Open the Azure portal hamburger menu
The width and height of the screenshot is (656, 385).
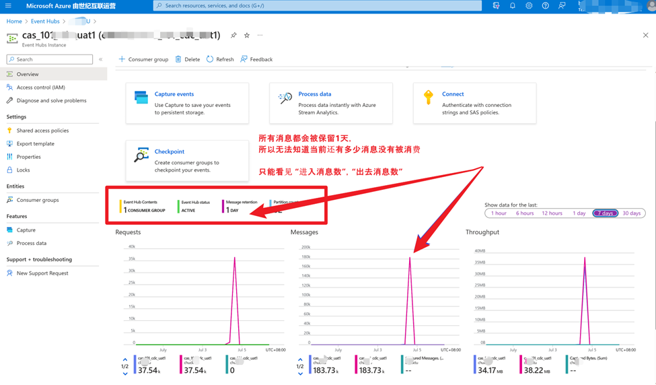click(8, 5)
